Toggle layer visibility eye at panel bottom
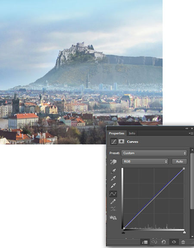The width and height of the screenshot is (194, 248). tap(174, 242)
